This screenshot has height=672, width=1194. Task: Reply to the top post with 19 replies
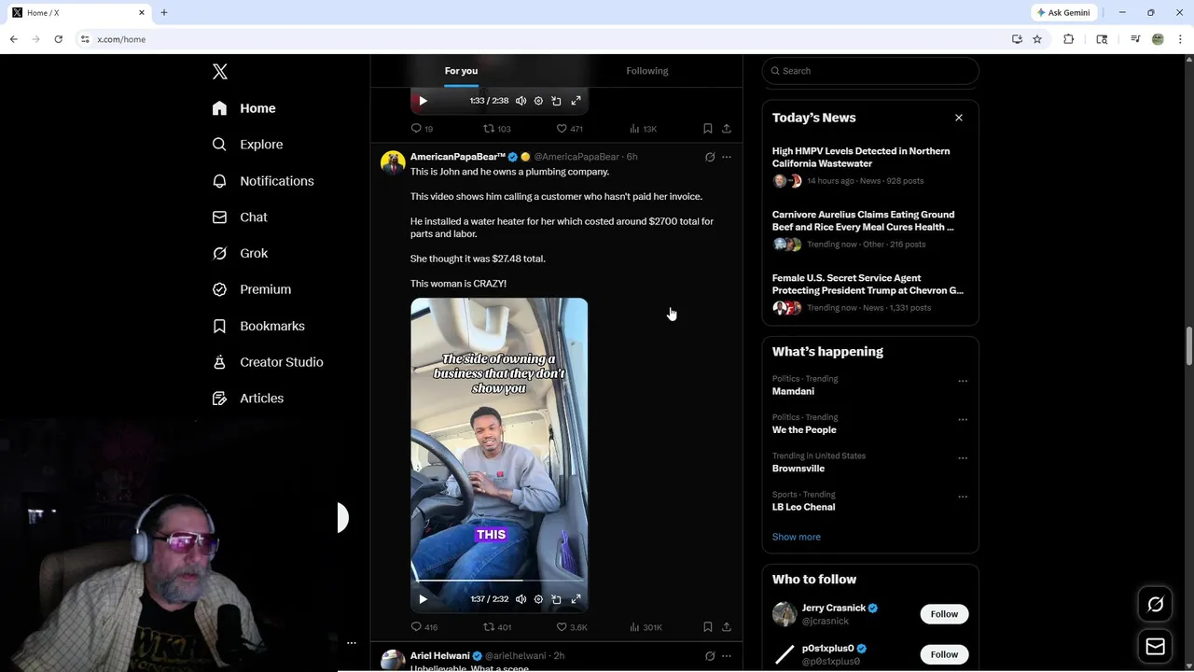[422, 129]
